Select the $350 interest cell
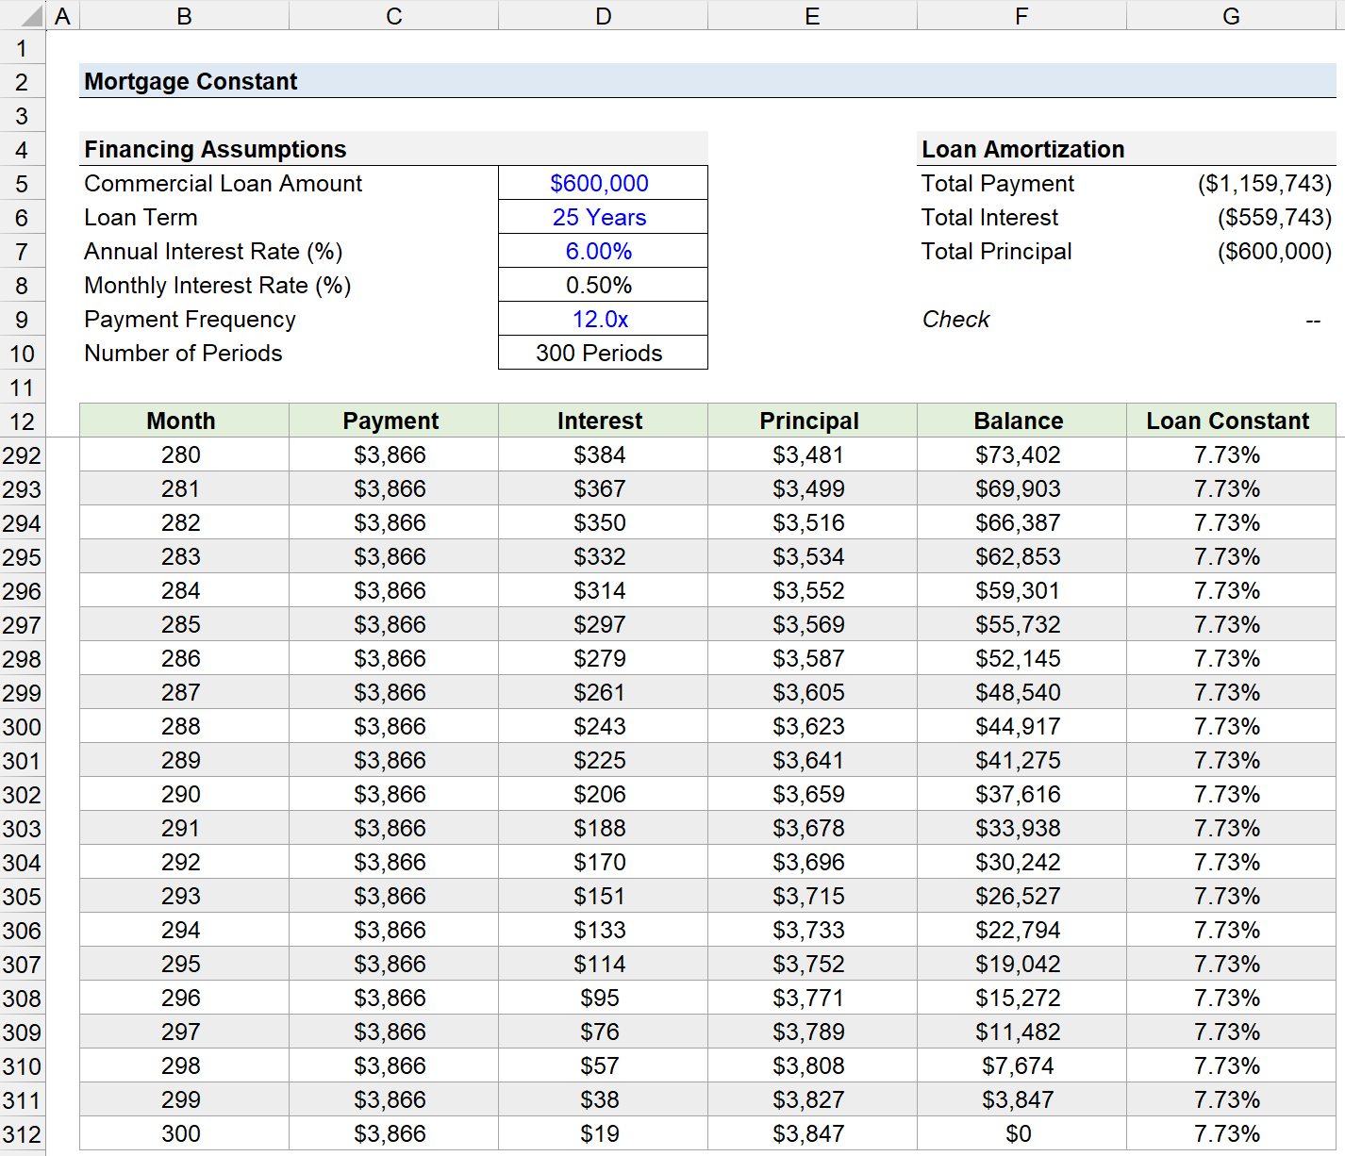Image resolution: width=1345 pixels, height=1156 pixels. (604, 523)
